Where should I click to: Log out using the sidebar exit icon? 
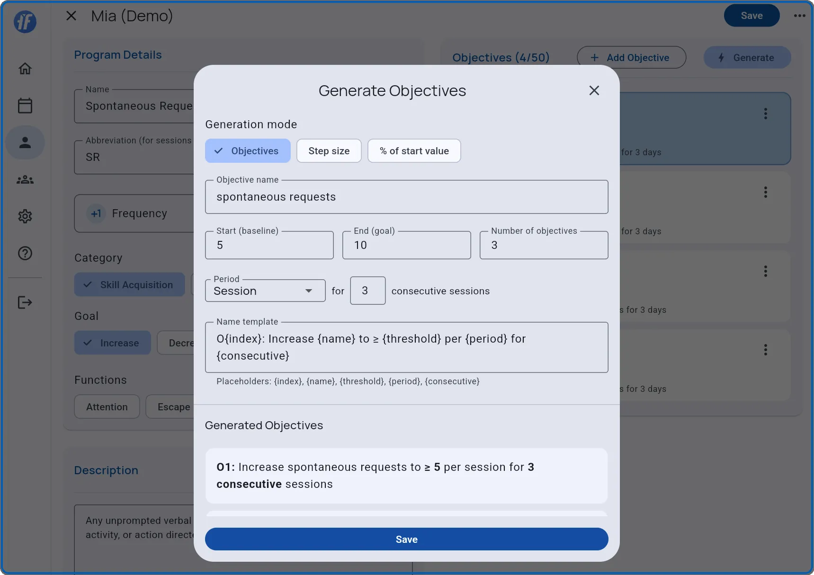click(25, 302)
